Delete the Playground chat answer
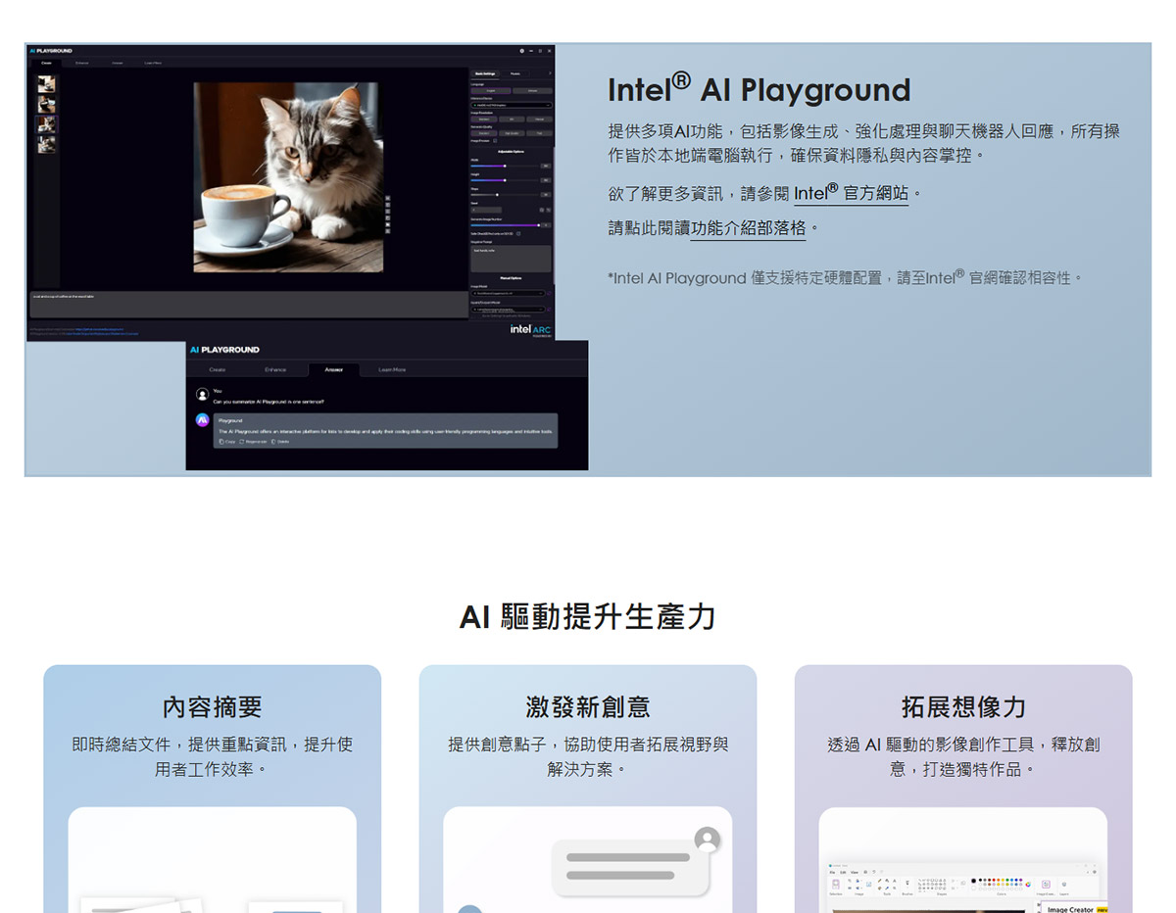 click(x=280, y=442)
